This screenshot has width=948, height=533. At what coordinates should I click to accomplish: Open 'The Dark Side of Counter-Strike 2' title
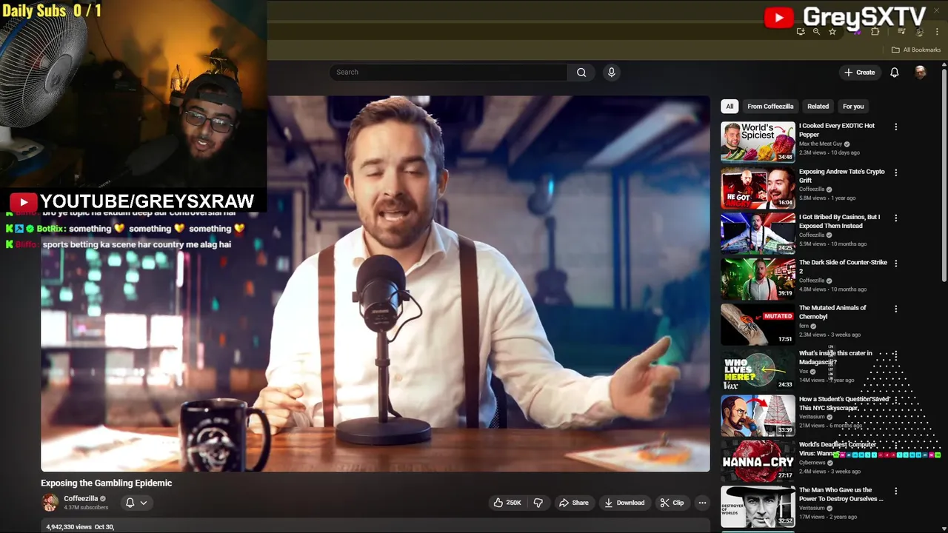coord(843,266)
